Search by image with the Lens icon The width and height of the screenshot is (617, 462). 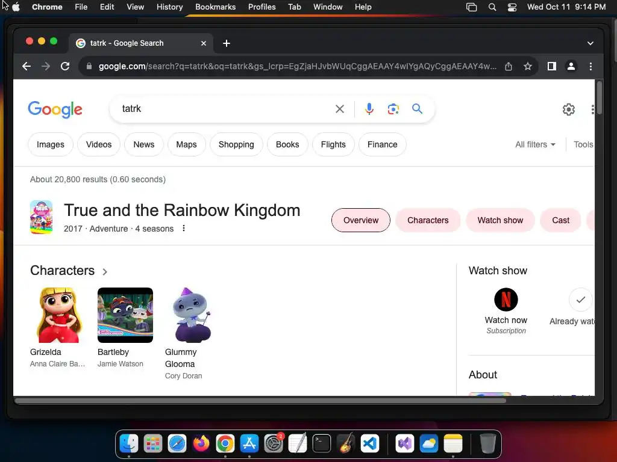coord(393,109)
